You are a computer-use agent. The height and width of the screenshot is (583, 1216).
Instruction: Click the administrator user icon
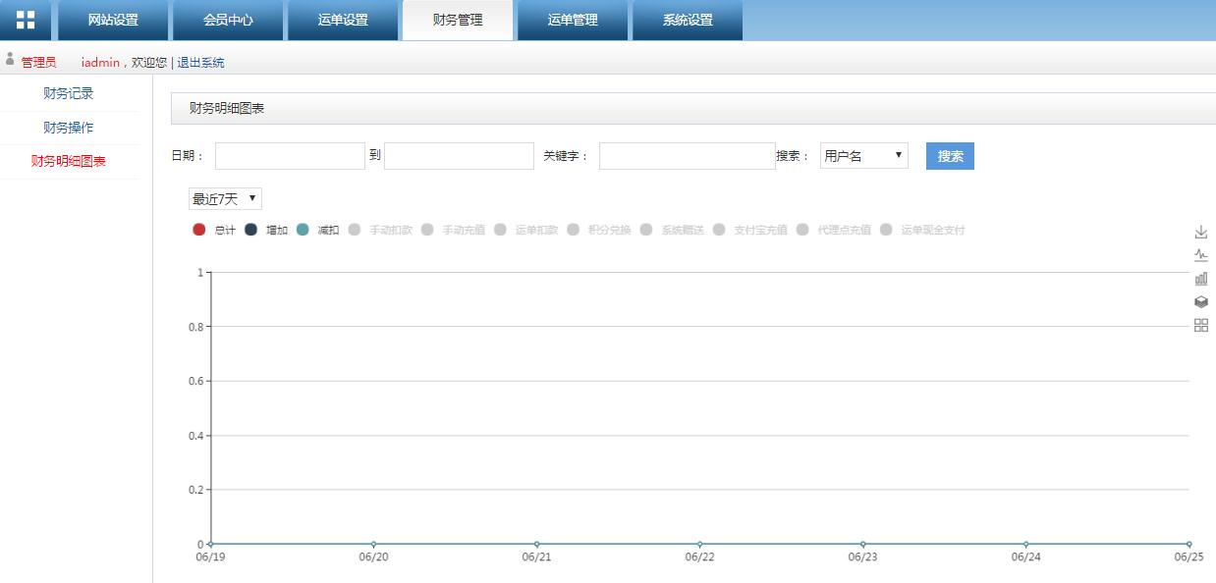click(10, 60)
